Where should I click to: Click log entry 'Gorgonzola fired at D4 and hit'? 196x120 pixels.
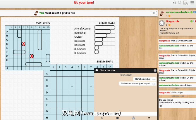[177, 72]
